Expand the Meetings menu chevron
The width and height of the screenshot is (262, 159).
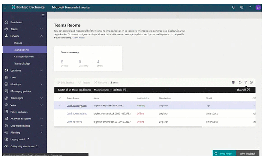click(x=42, y=84)
